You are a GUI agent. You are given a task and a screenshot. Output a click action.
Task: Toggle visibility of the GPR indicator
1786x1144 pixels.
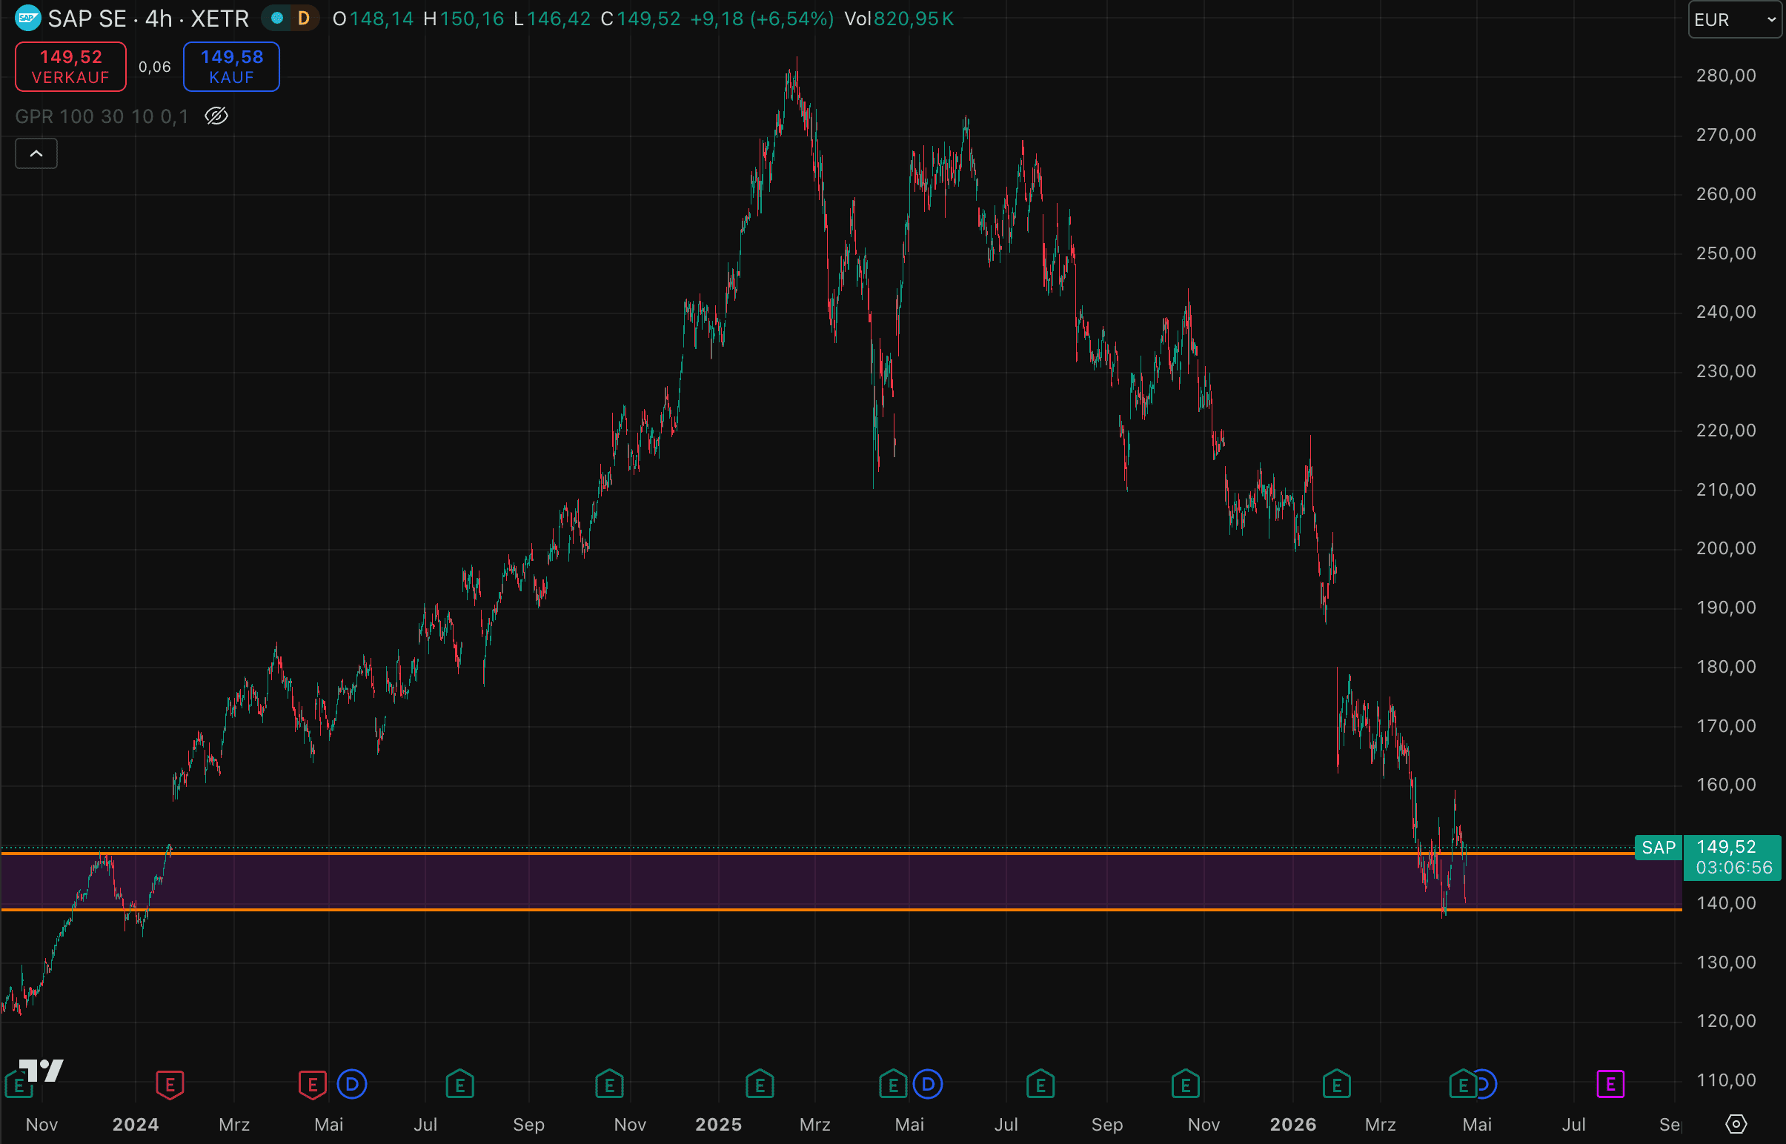[x=216, y=116]
